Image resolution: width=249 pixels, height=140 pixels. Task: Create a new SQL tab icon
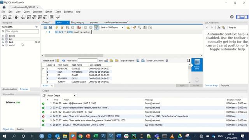pyautogui.click(x=5, y=17)
